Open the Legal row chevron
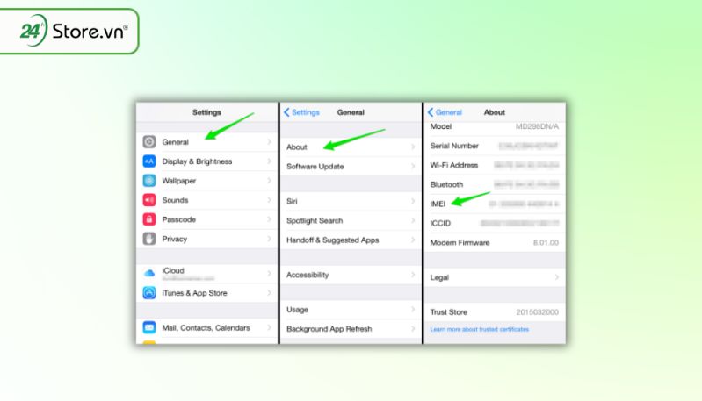 click(556, 277)
